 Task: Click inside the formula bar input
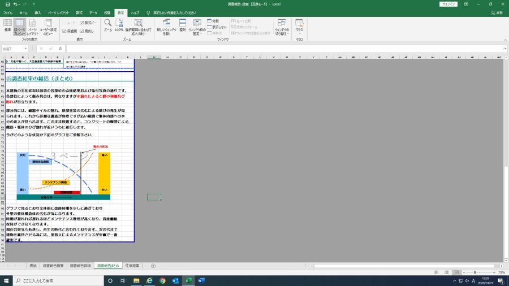(284, 49)
